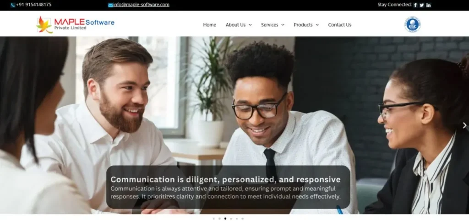
Task: Click the Communication slide caption box
Action: [228, 187]
